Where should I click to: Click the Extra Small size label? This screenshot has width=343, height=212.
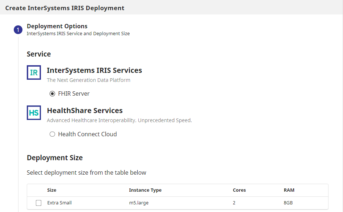click(59, 203)
